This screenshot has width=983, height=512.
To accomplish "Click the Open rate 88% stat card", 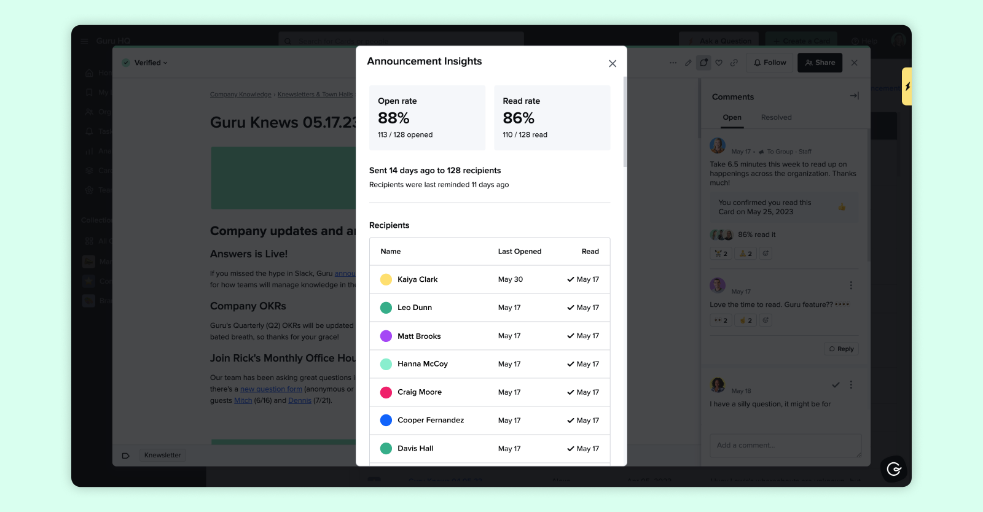I will point(427,118).
